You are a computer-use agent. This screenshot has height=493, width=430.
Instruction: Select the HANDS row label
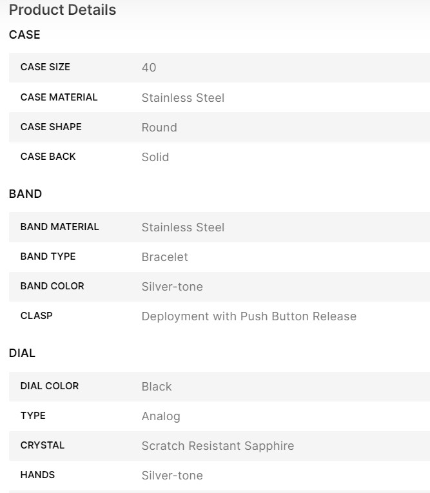[37, 475]
